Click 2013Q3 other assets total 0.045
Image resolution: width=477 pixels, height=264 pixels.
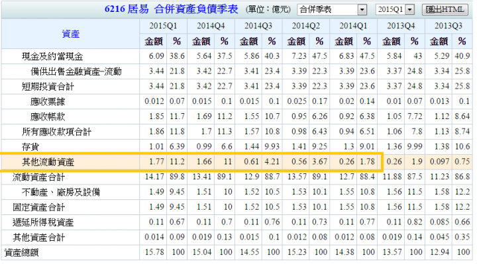[439, 237]
